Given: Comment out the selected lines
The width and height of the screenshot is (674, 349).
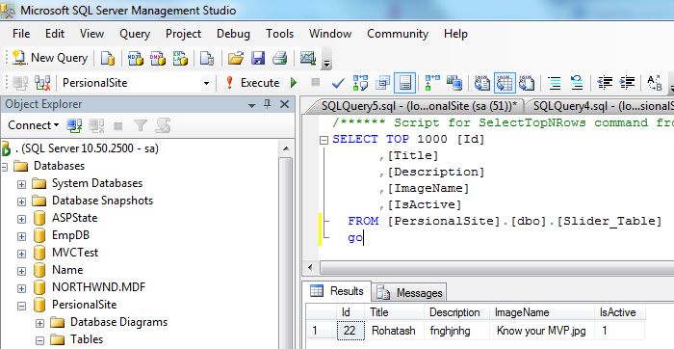Looking at the screenshot, I should [555, 83].
